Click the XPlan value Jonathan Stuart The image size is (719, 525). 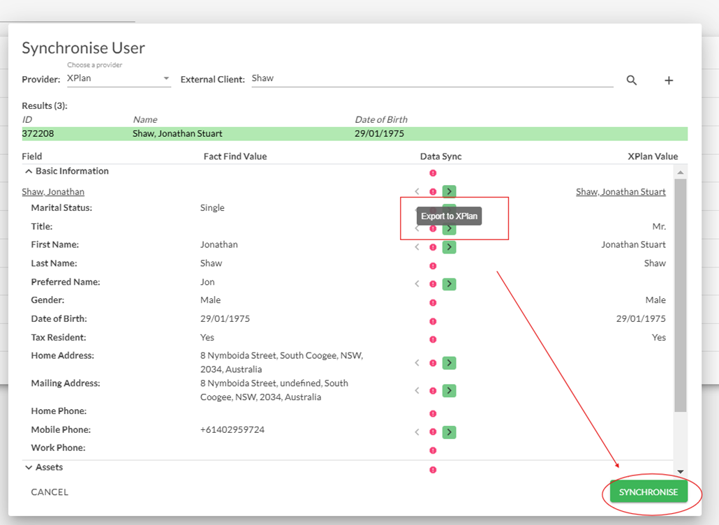tap(633, 245)
